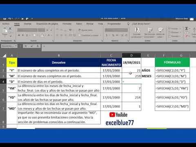Open Alineación group dialog launcher
This screenshot has width=196, height=147.
point(102,41)
